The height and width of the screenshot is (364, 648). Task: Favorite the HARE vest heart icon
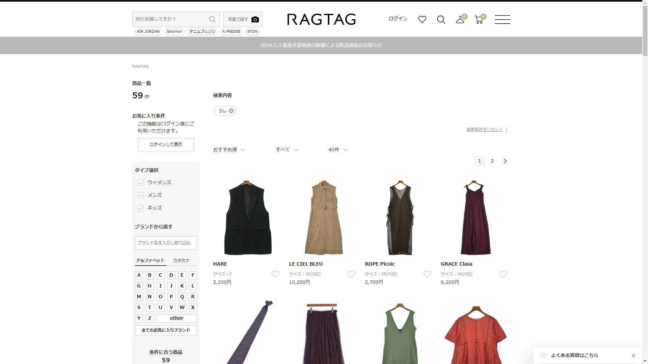click(x=275, y=274)
